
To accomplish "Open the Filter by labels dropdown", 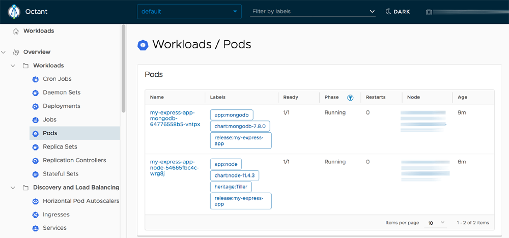I will pos(313,12).
